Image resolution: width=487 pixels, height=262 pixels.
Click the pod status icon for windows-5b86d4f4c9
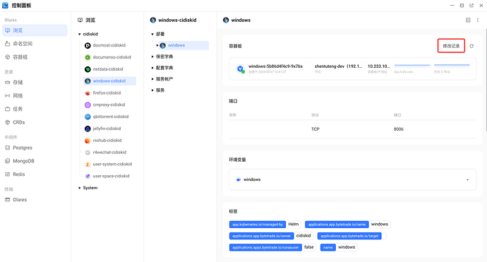coord(240,69)
